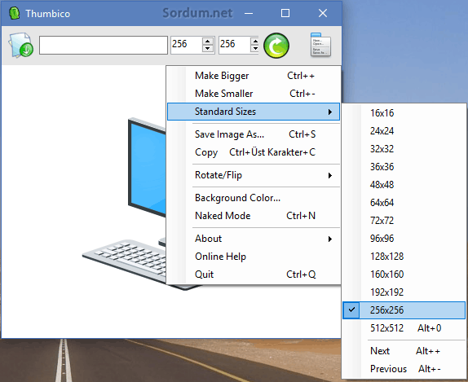Expand the Standard Sizes submenu
Screen dimensions: 468x382
[x=254, y=112]
